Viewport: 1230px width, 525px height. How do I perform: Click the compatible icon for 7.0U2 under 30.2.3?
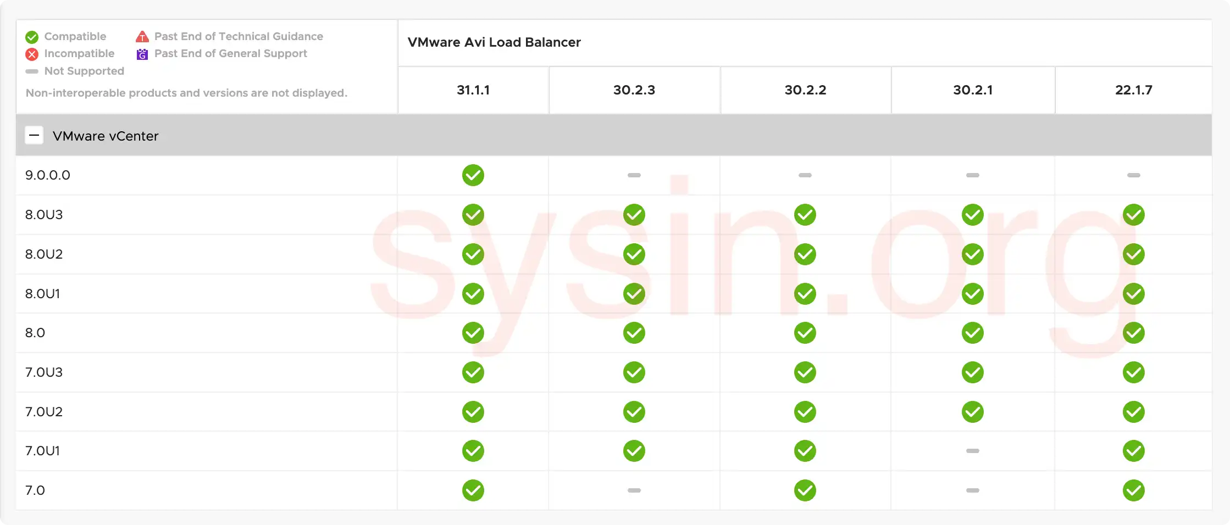click(x=634, y=412)
